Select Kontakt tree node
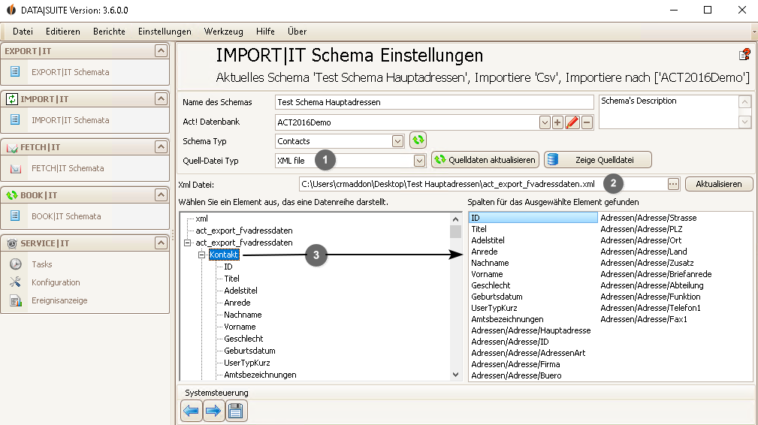 coord(224,255)
